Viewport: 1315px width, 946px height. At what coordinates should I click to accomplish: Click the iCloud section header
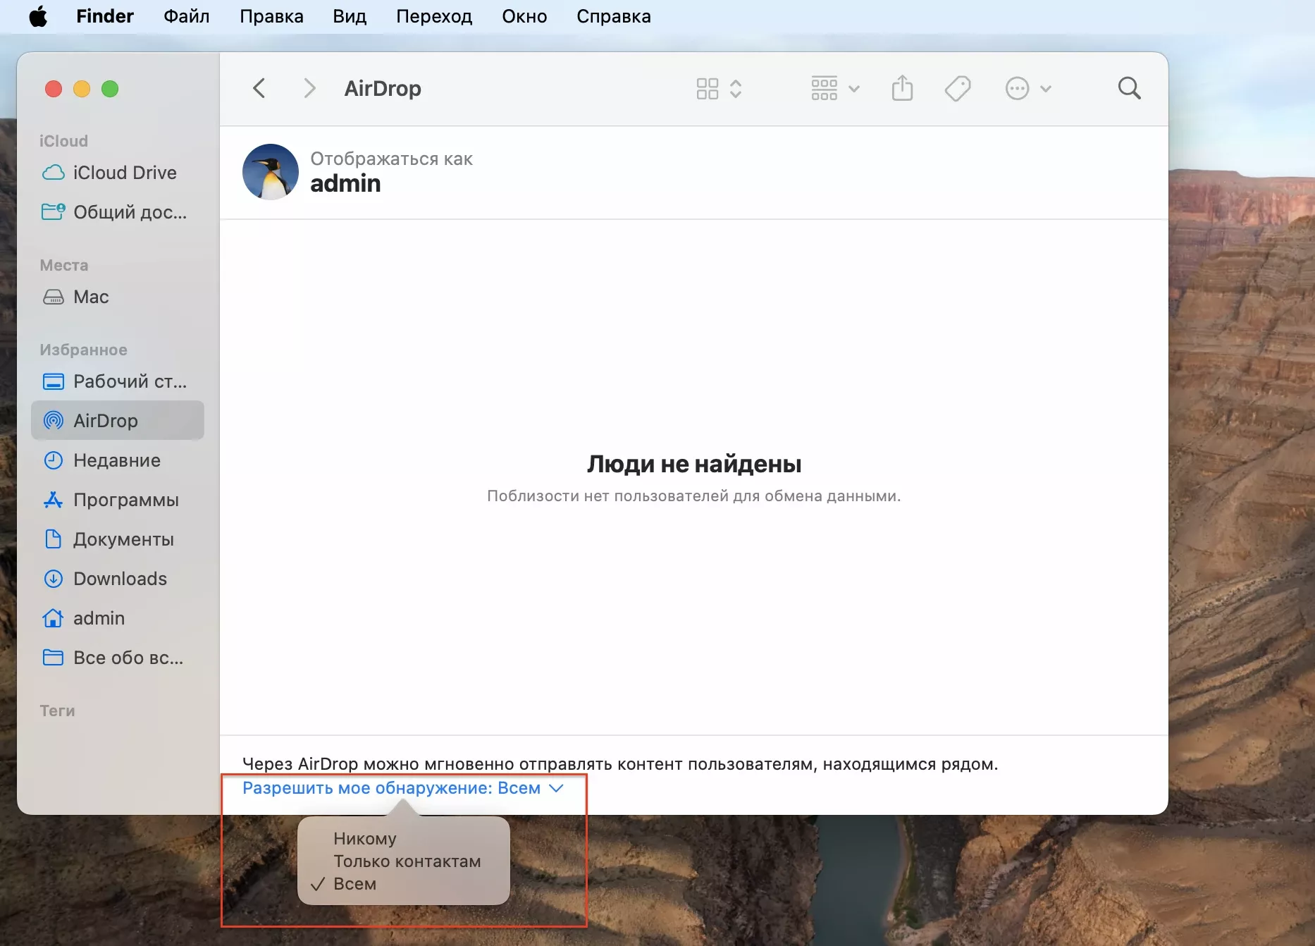(63, 141)
